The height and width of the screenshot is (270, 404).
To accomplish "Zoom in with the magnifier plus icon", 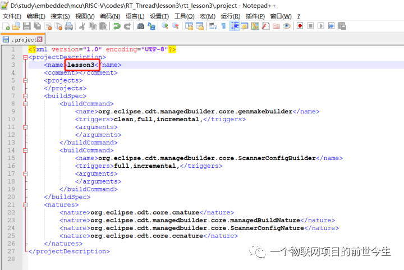I will click(164, 26).
